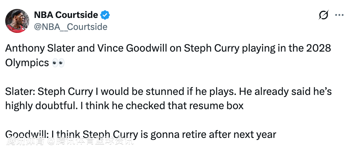Screen dimensions: 348x151
Task: Click "Goodwill:" starting the last paragraph
Action: (27, 134)
